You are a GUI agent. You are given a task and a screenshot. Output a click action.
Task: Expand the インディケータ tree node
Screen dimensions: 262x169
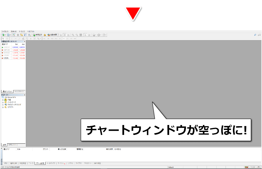pyautogui.click(x=3, y=102)
